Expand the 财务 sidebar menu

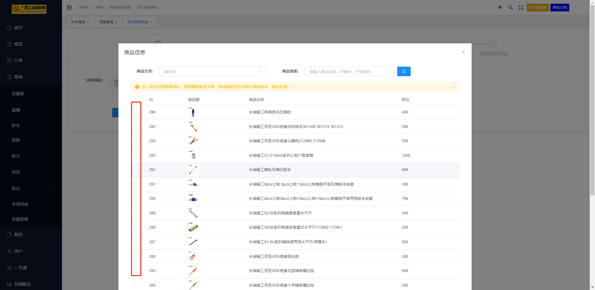pyautogui.click(x=31, y=235)
